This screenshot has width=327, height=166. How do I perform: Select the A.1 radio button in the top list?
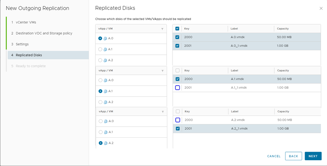[x=100, y=49]
